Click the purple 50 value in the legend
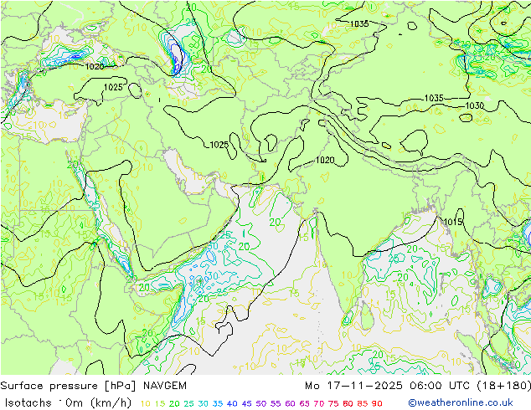The width and height of the screenshot is (531, 410). (x=261, y=403)
